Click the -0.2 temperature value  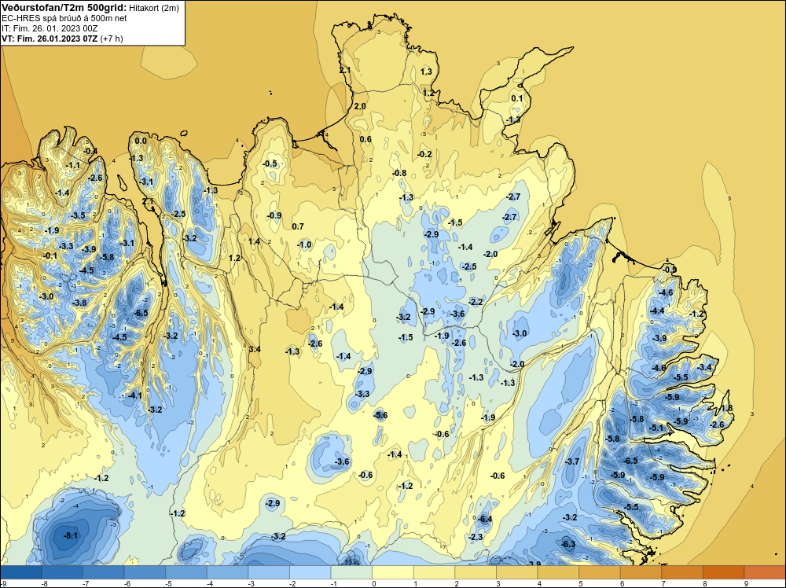pyautogui.click(x=424, y=154)
